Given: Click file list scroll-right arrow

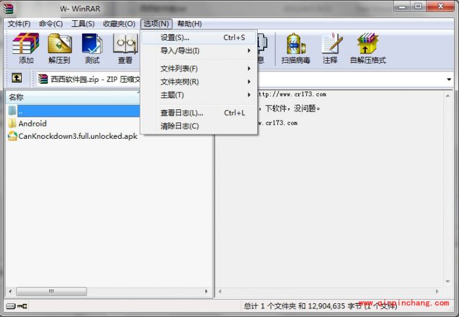Looking at the screenshot, I should [207, 291].
